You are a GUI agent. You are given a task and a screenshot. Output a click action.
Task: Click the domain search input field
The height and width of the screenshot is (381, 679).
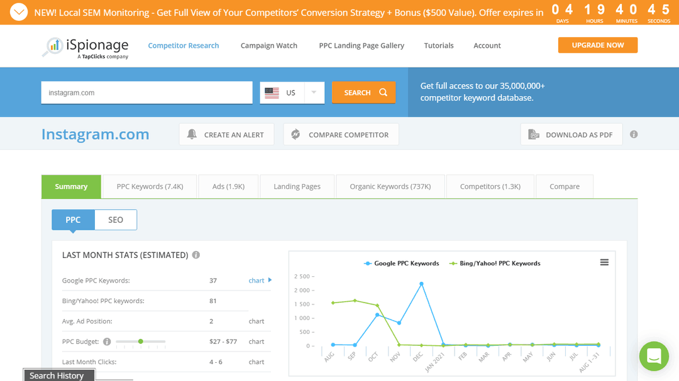tap(146, 92)
